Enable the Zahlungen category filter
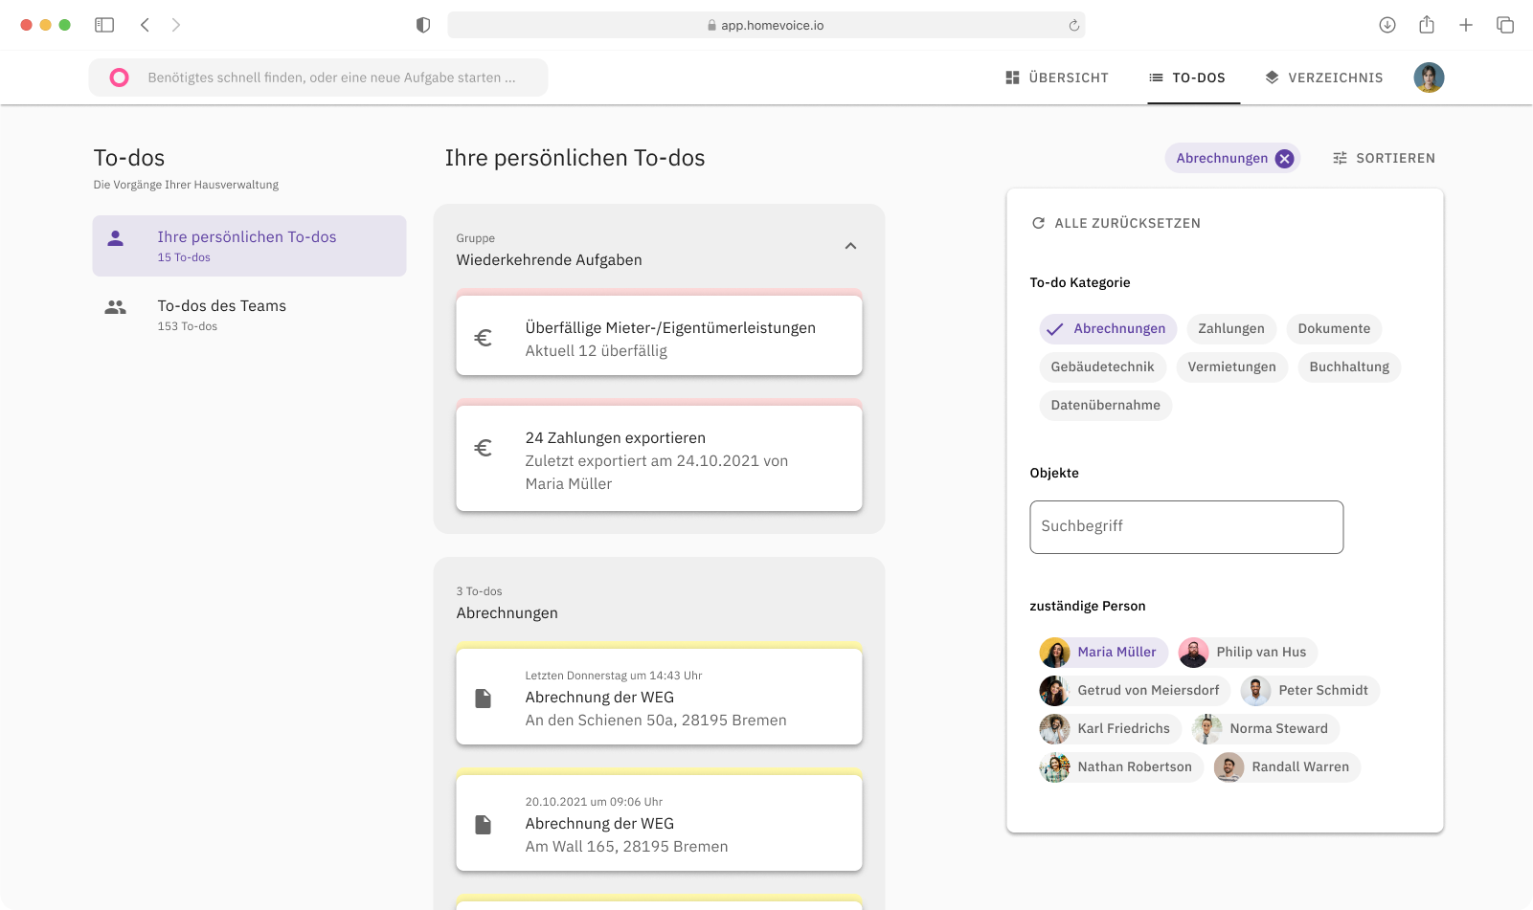Image resolution: width=1533 pixels, height=910 pixels. tap(1231, 328)
